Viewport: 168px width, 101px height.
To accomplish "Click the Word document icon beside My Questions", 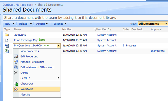I will (x=7, y=46).
